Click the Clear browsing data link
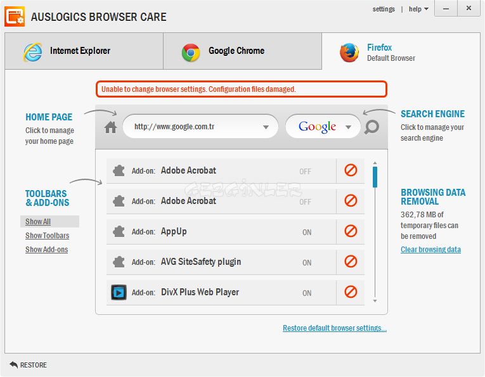Viewport: 485px width, 377px height. pyautogui.click(x=430, y=250)
